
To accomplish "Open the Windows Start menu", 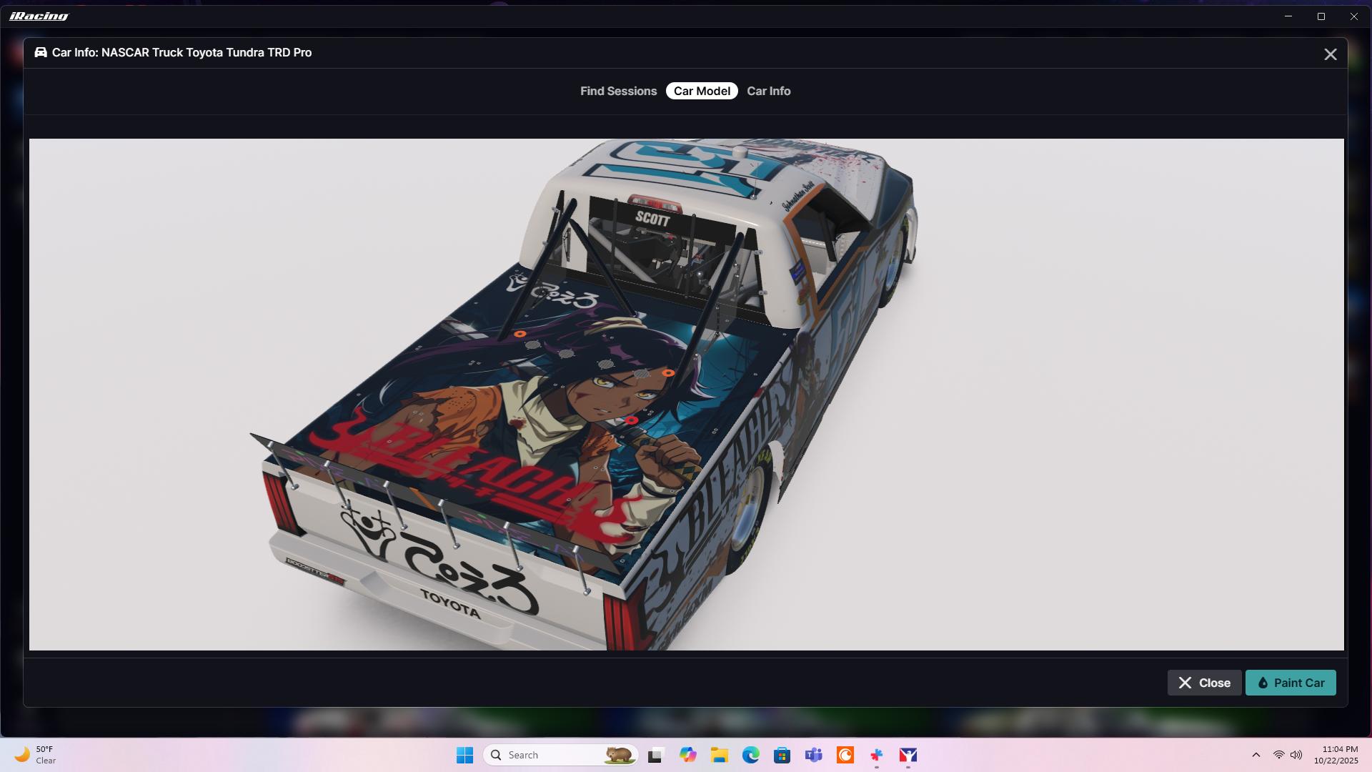I will (x=464, y=755).
